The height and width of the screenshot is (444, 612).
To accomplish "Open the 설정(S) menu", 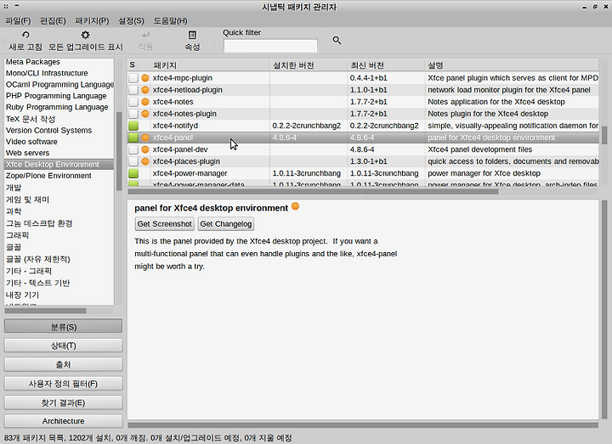I will (x=131, y=20).
